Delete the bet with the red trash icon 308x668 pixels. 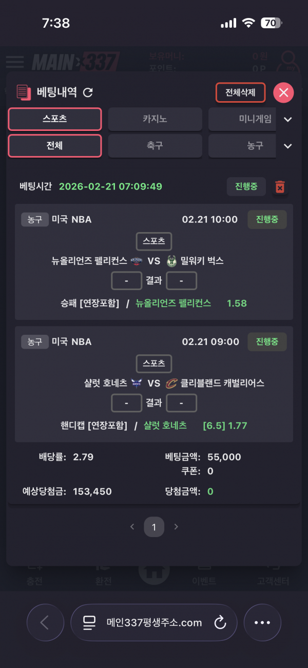[x=280, y=187]
